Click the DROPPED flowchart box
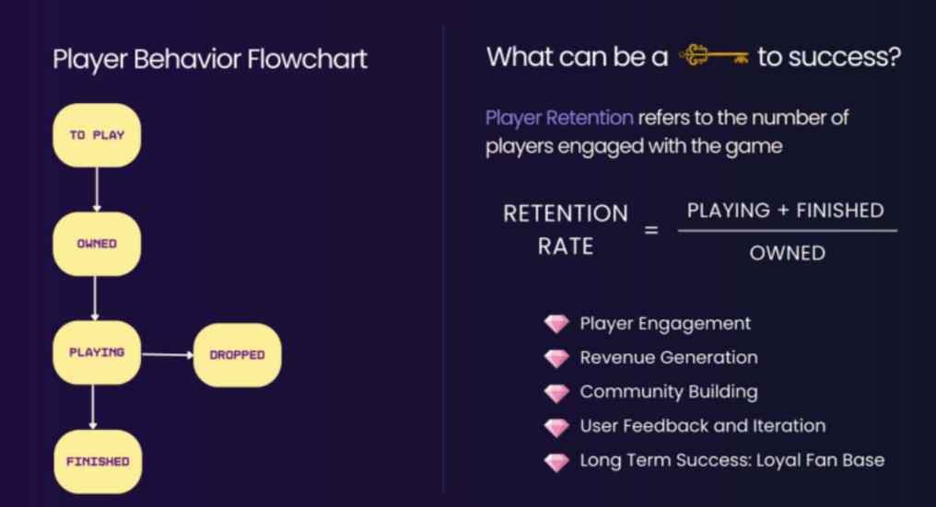This screenshot has height=507, width=936. [237, 354]
